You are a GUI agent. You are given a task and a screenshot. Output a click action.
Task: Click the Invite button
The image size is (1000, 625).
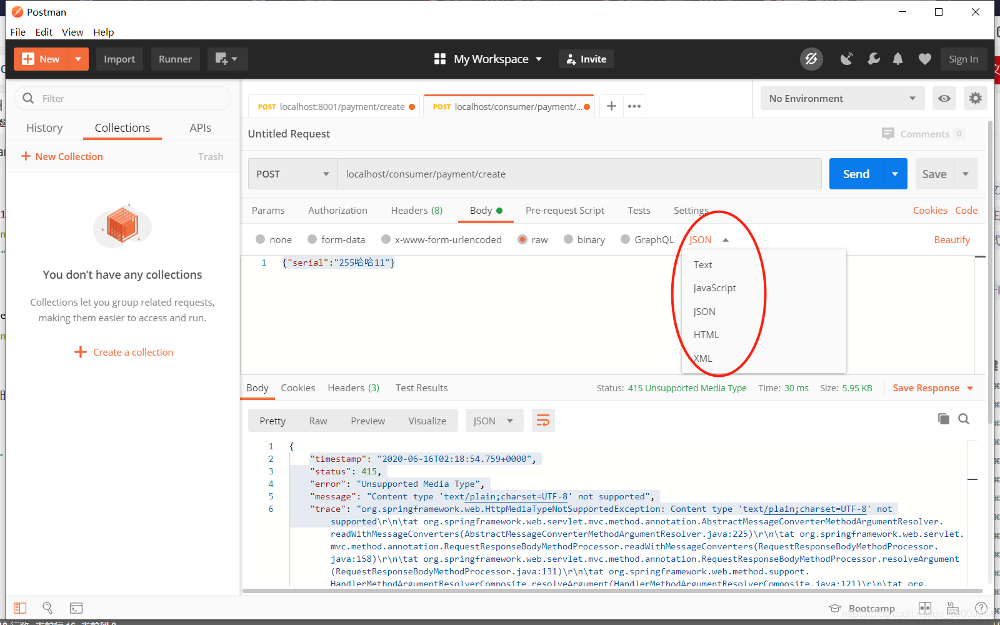[586, 59]
